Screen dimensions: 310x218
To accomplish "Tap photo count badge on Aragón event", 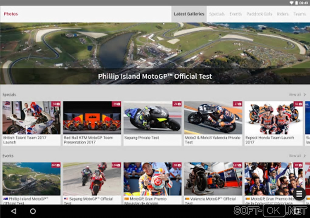I will pos(177,165).
